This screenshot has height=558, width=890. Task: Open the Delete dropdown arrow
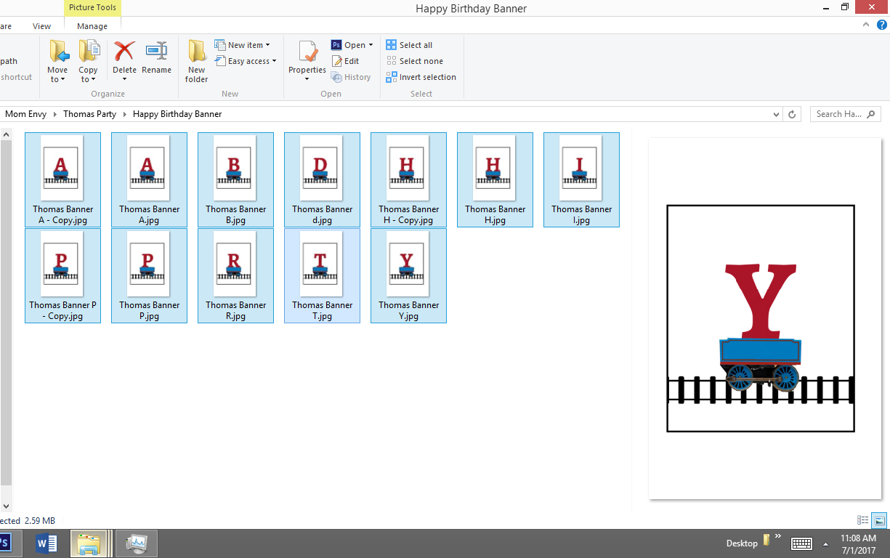click(124, 79)
